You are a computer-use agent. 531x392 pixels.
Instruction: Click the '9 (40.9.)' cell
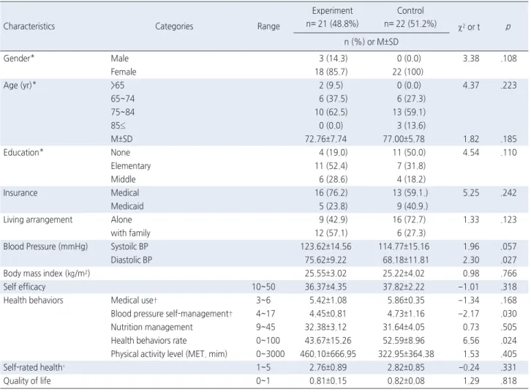412,206
